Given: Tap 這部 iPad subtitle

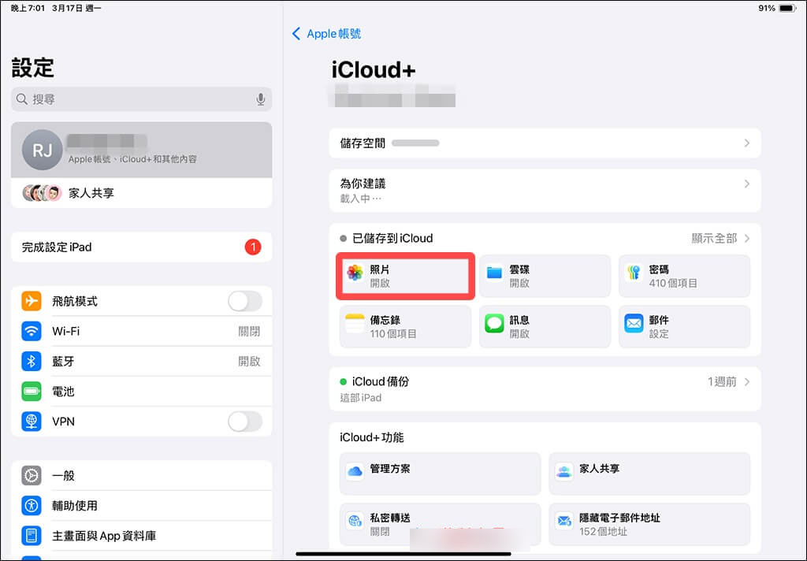Looking at the screenshot, I should click(x=361, y=398).
